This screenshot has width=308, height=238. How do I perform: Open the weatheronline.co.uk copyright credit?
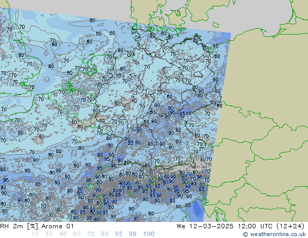click(x=274, y=234)
